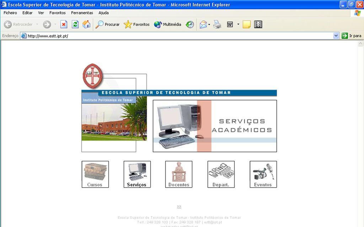This screenshot has width=364, height=227.
Task: Open the Ferramentas menu
Action: click(82, 13)
